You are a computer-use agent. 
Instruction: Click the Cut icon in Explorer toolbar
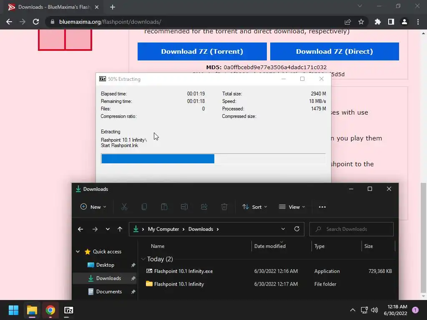pyautogui.click(x=124, y=207)
